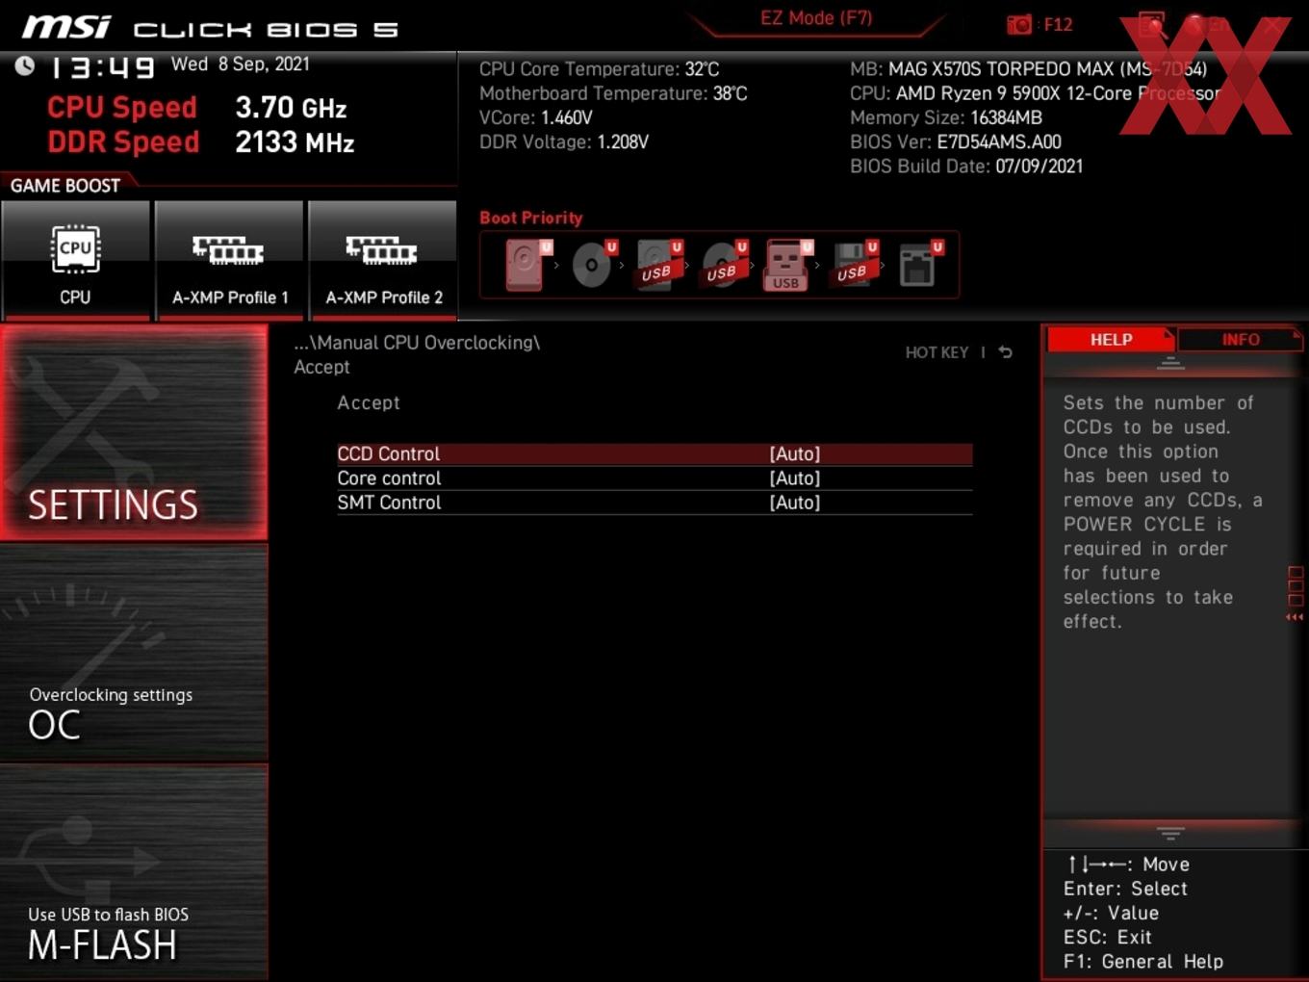
Task: Click the CPU AMD Ryzen 9 5900X text
Action: [1035, 93]
